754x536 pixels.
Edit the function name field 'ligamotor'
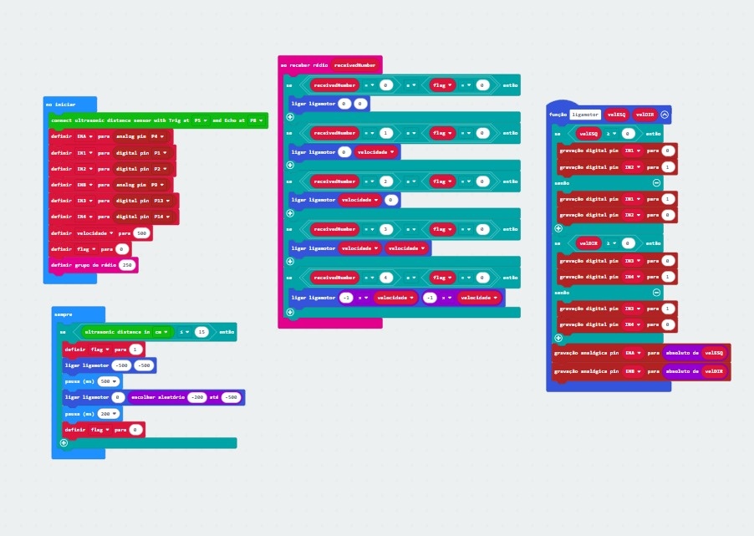point(585,115)
